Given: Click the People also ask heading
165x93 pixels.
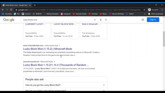Looking at the screenshot, I should click(34, 79).
